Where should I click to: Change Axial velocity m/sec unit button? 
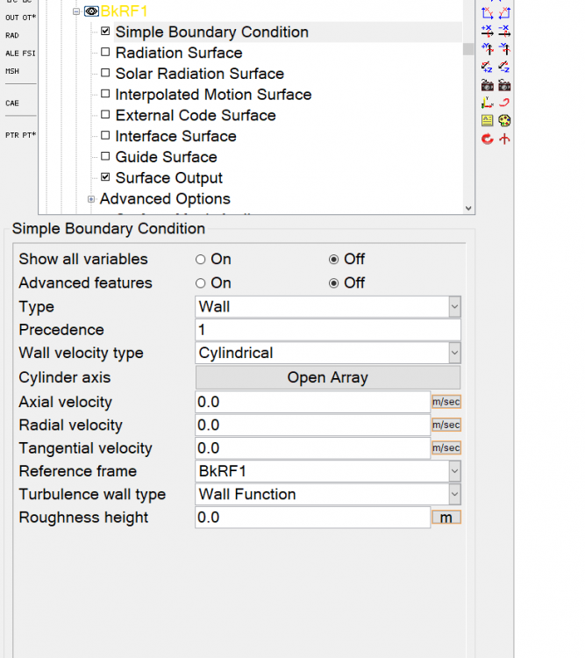click(446, 402)
